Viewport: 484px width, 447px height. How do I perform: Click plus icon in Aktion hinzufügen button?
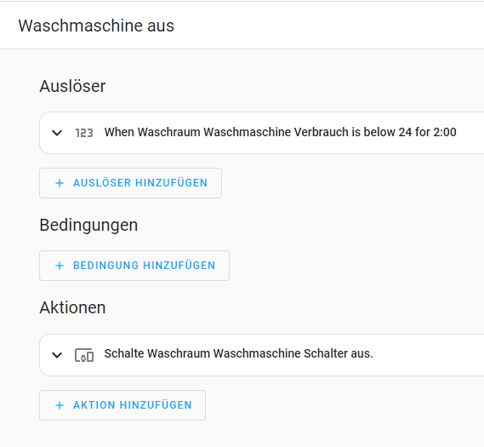(x=60, y=405)
